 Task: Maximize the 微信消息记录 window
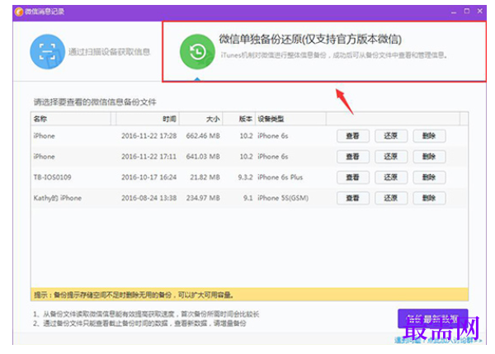(467, 12)
